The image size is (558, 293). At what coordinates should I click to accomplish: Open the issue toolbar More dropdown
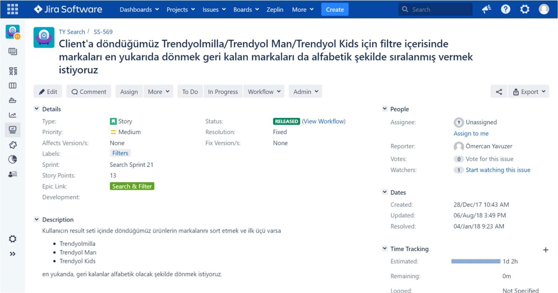coord(159,92)
